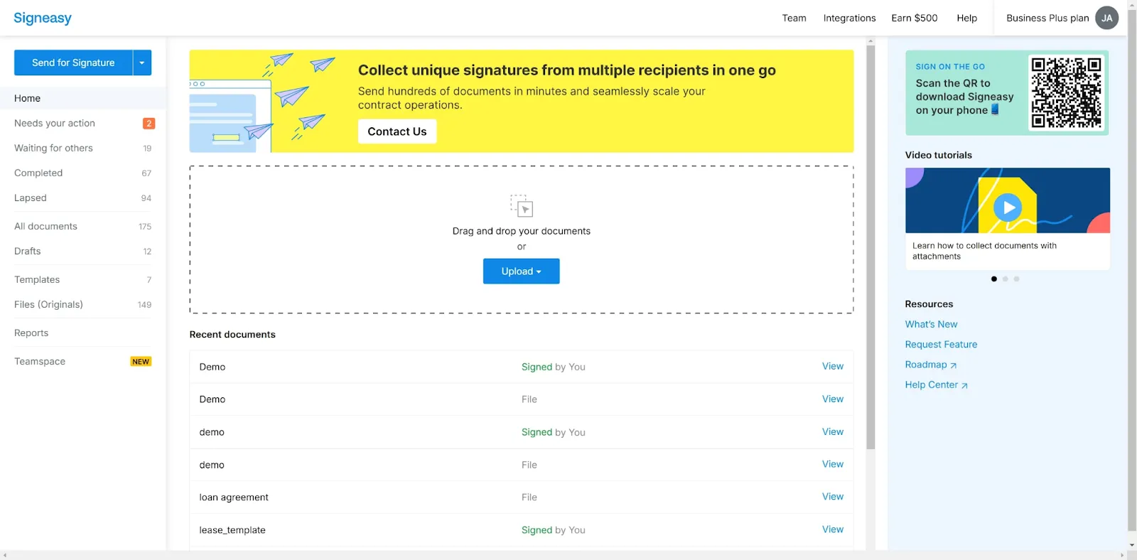This screenshot has width=1137, height=560.
Task: Open Completed documents list
Action: coord(83,173)
